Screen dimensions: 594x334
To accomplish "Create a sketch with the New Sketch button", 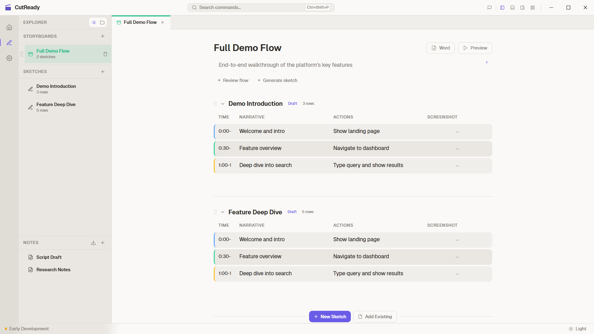I will point(330,316).
